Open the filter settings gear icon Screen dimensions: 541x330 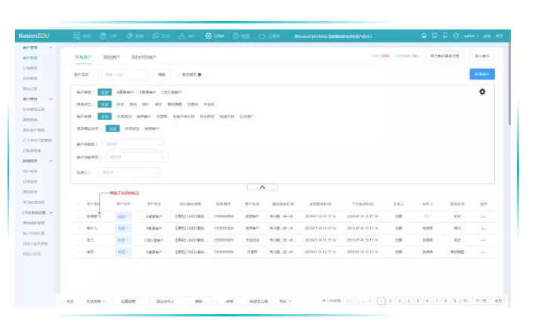482,91
